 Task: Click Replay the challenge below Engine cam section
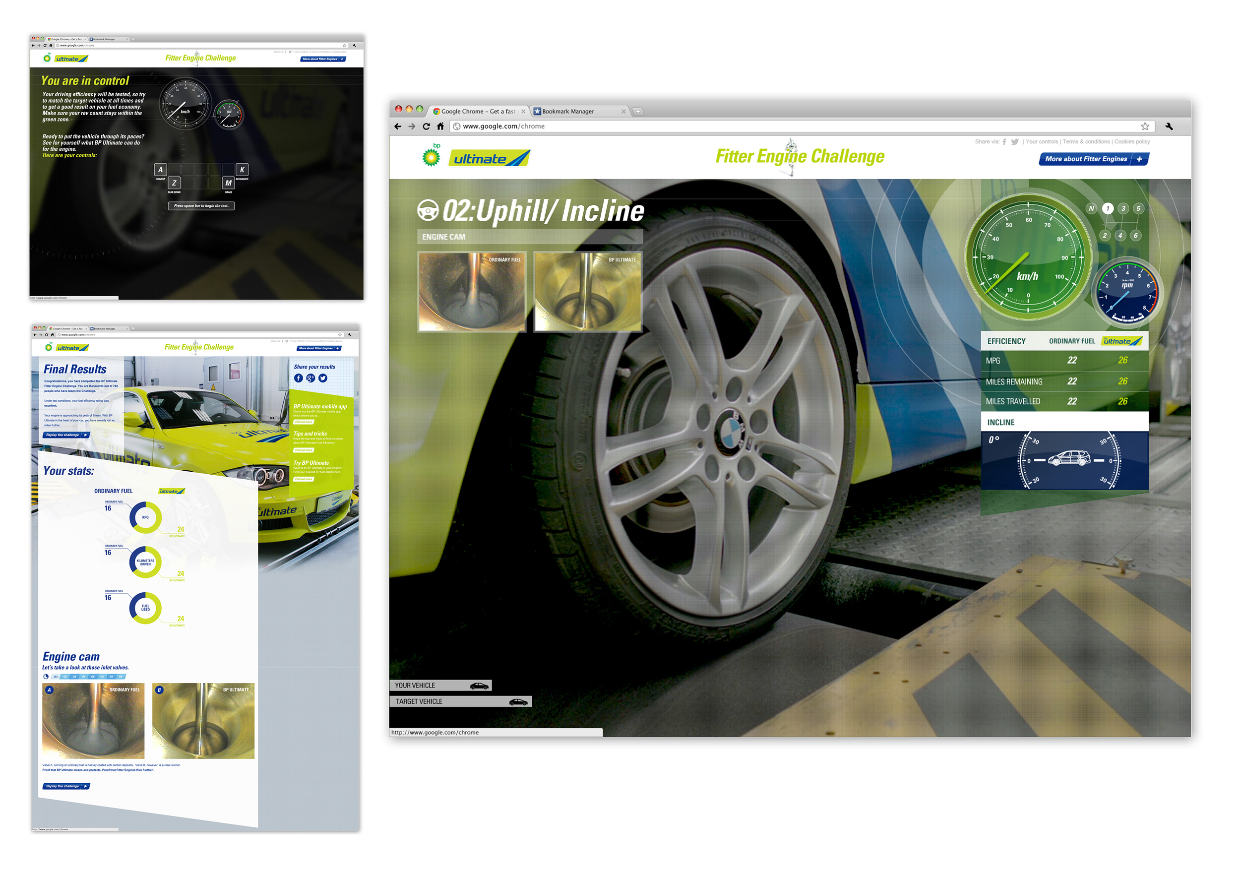click(x=66, y=786)
